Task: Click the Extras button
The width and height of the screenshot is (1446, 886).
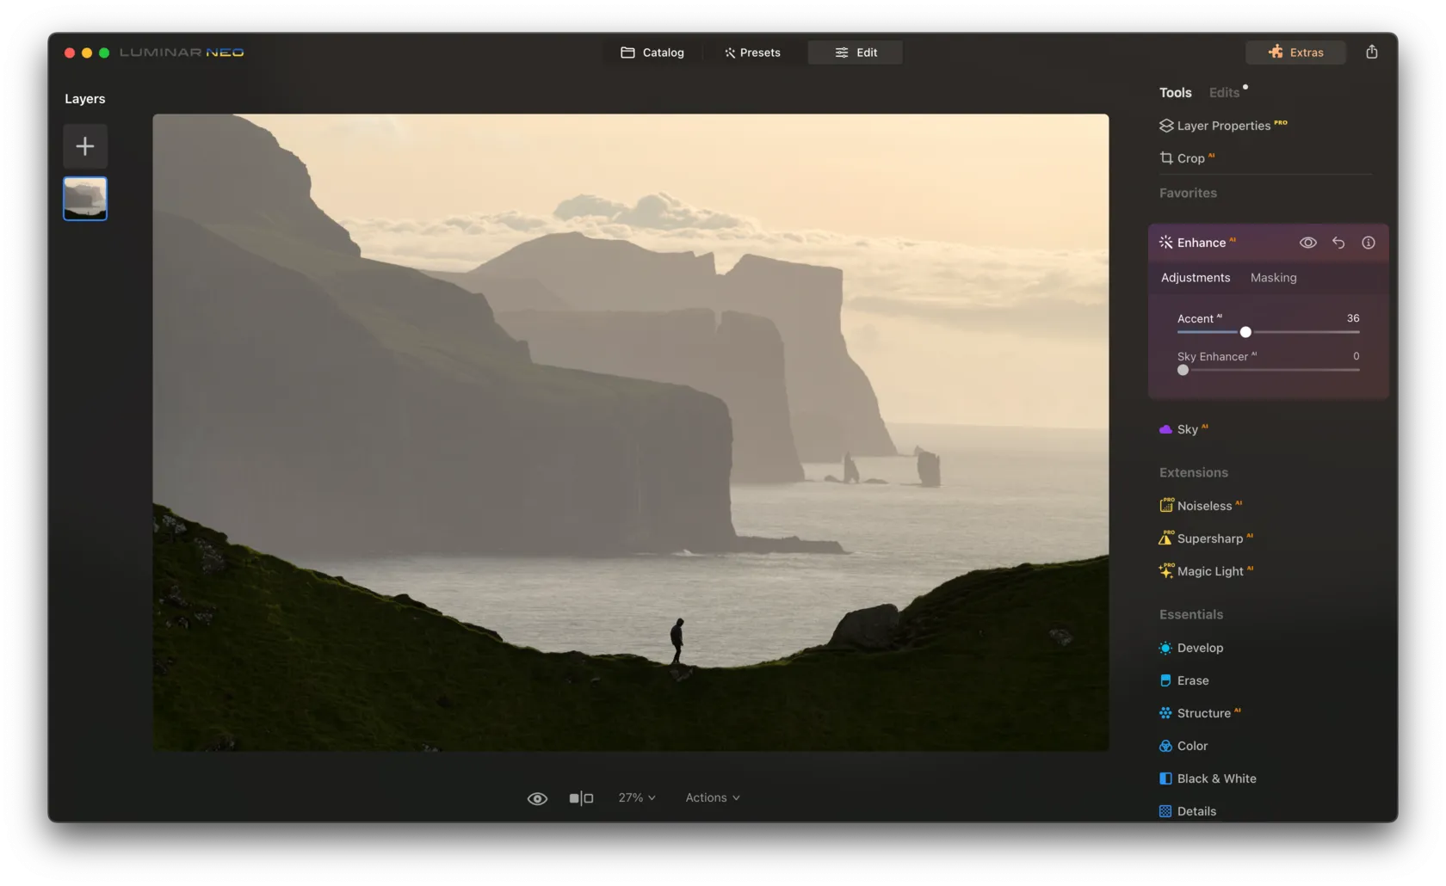Action: coord(1295,52)
